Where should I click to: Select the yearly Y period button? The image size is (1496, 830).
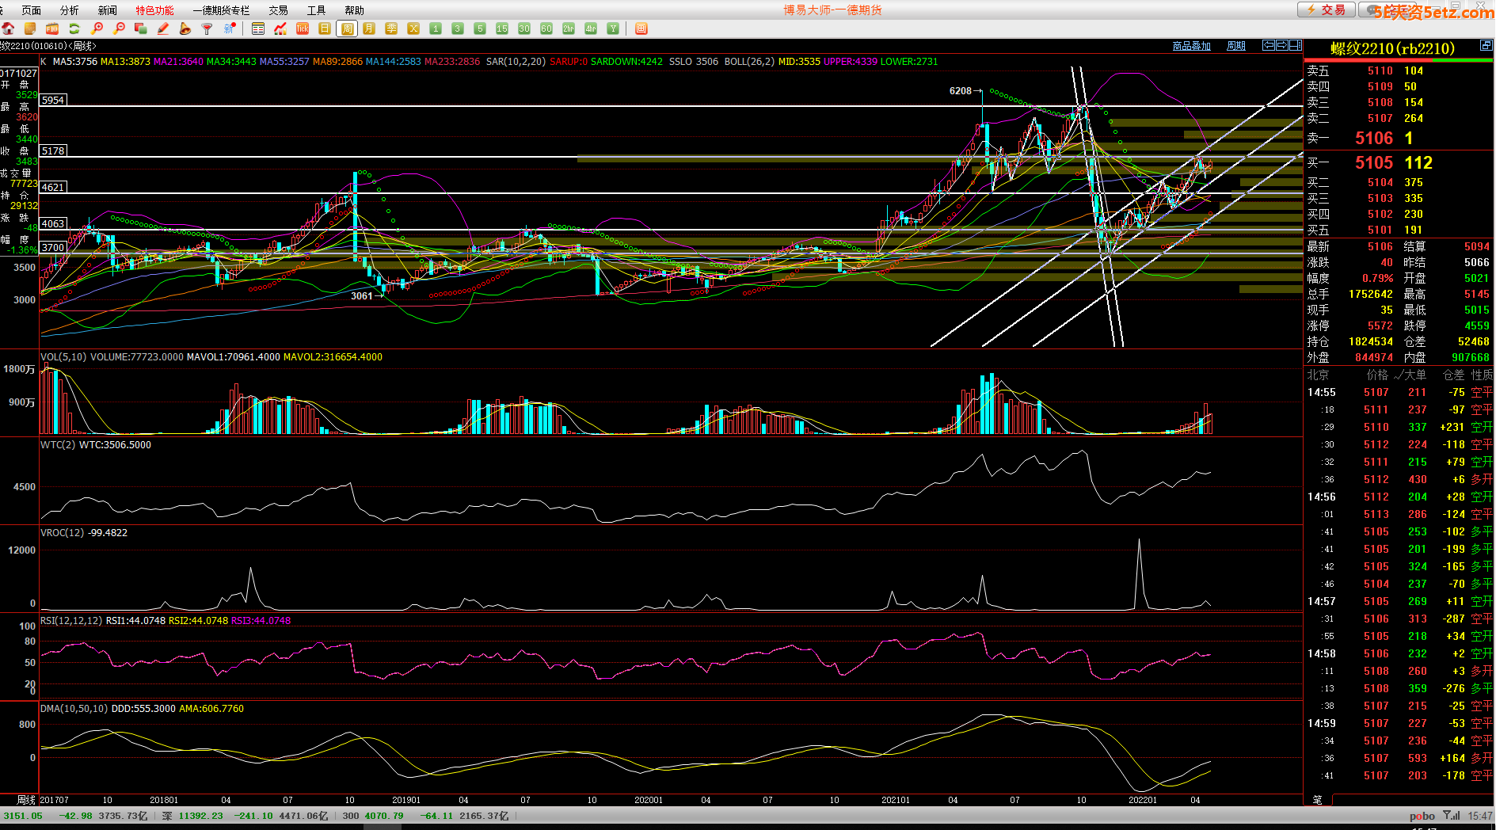click(x=613, y=29)
